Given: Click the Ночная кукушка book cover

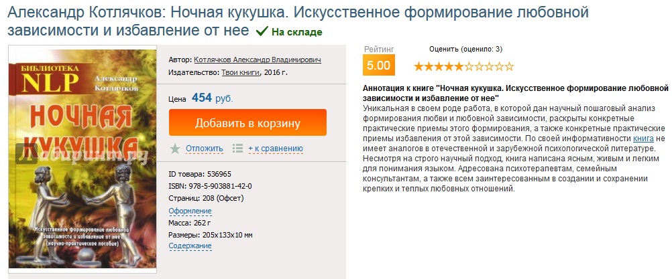Looking at the screenshot, I should tap(81, 161).
